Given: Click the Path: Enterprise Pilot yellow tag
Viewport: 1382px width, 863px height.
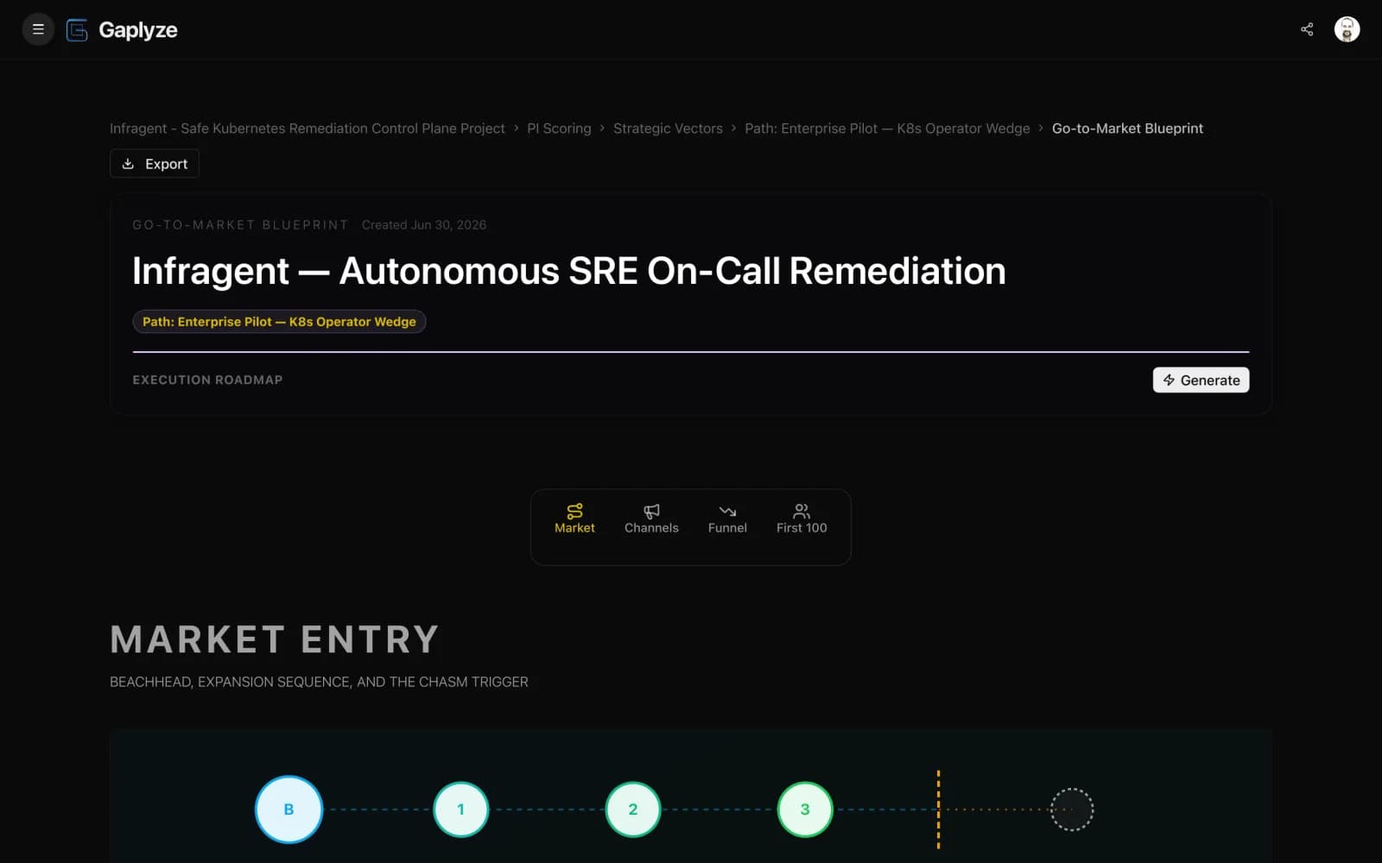Looking at the screenshot, I should pos(279,322).
